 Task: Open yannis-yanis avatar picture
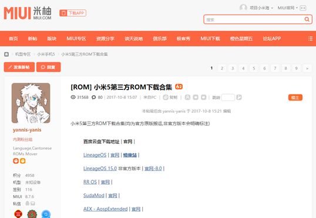click(x=31, y=103)
